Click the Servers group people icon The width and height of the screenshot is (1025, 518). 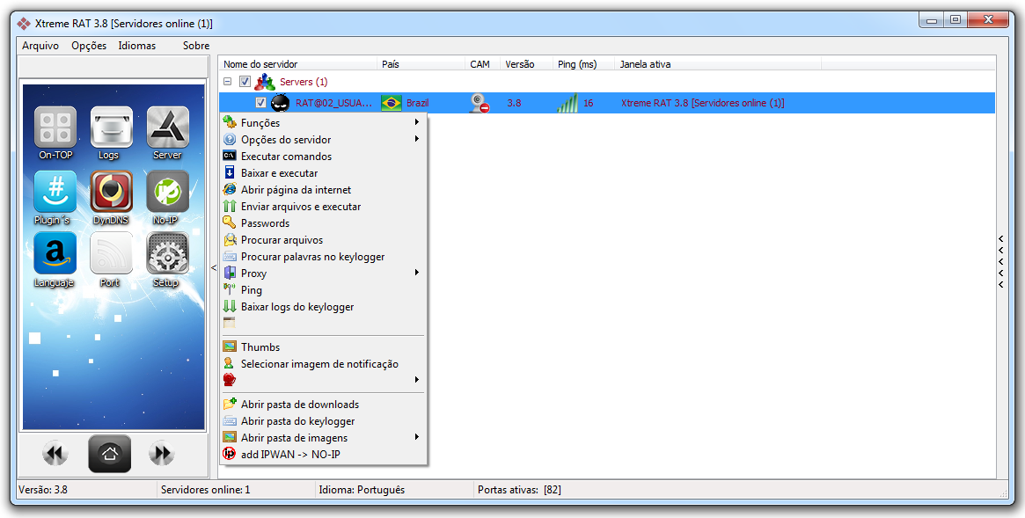264,82
